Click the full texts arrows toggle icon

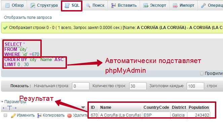click(9, 108)
